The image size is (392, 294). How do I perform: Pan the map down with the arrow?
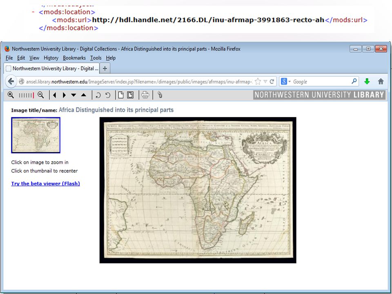click(73, 95)
